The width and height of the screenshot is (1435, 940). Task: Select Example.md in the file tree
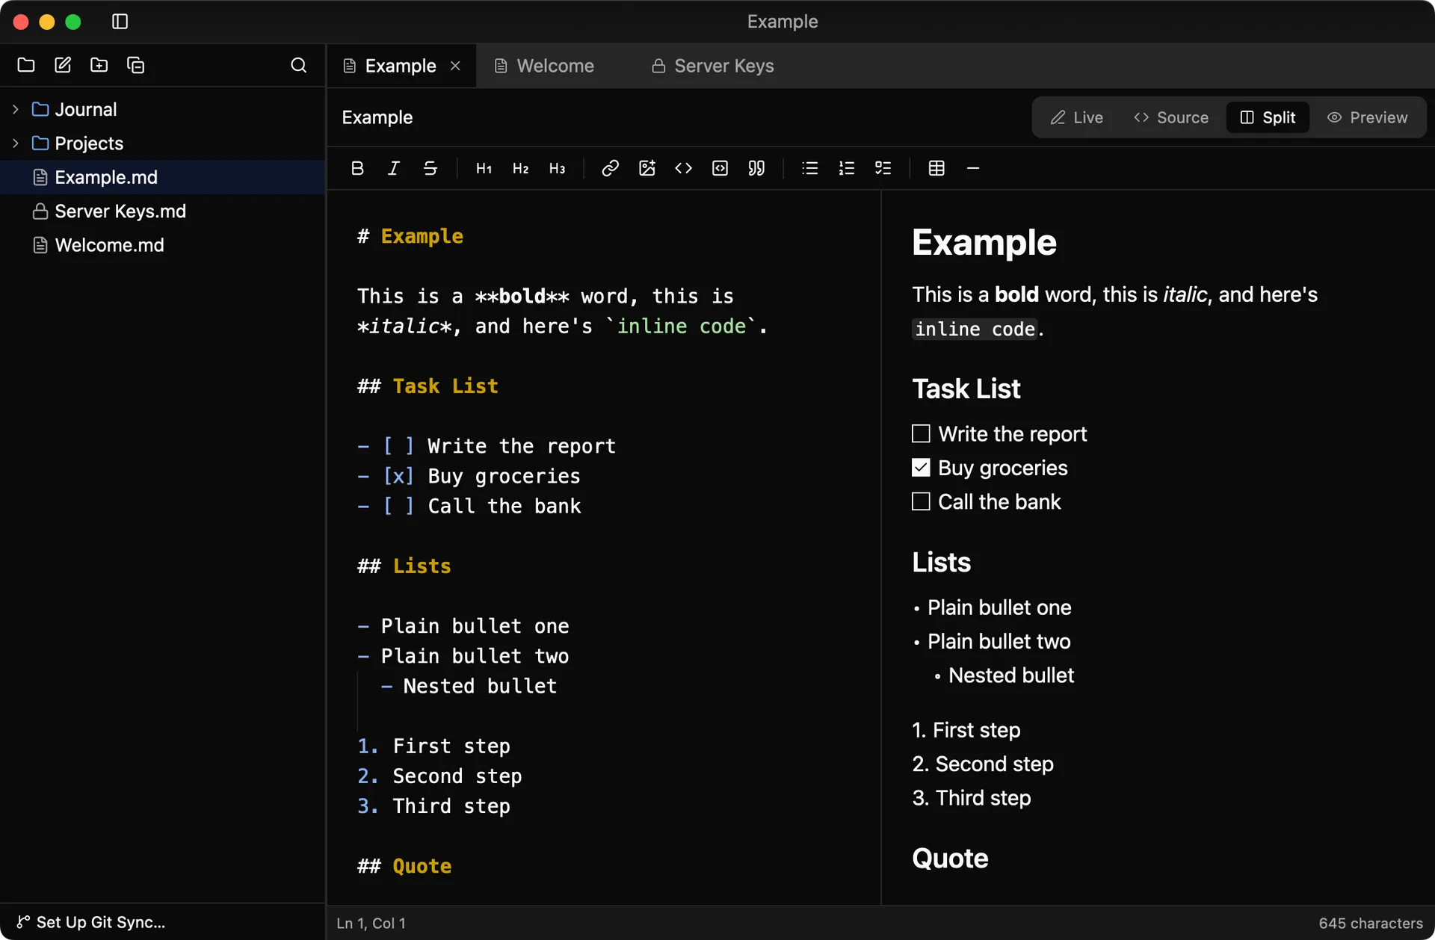click(x=163, y=177)
